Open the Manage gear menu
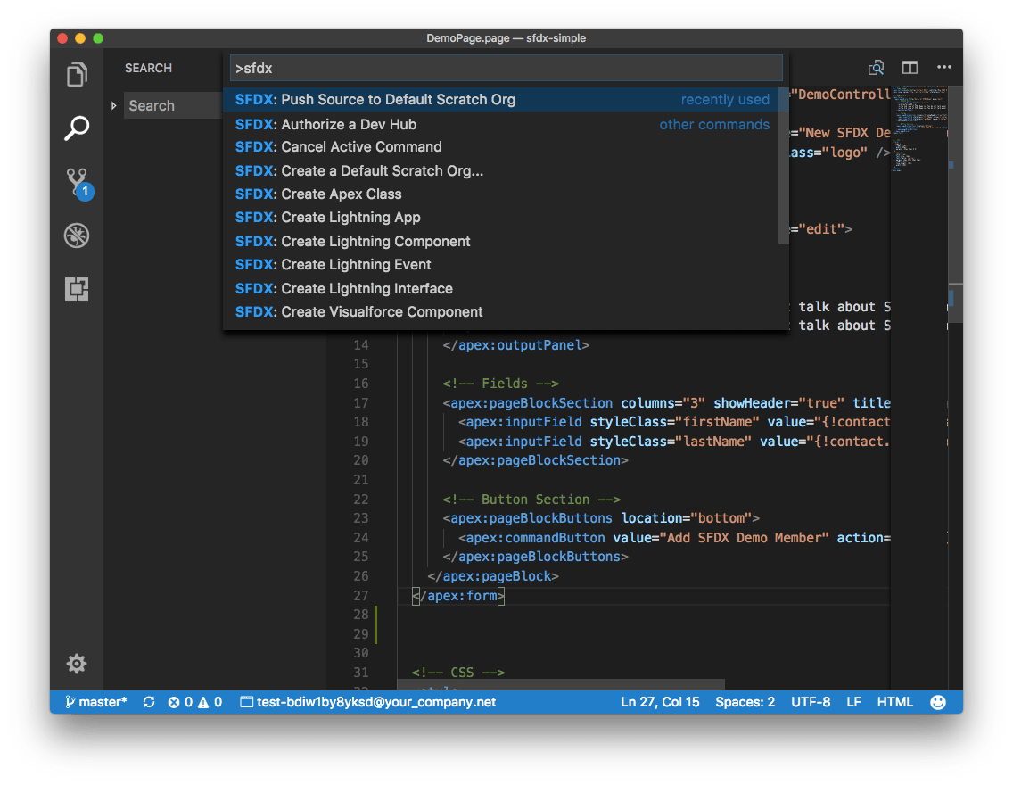Viewport: 1013px width, 785px height. coord(77,664)
